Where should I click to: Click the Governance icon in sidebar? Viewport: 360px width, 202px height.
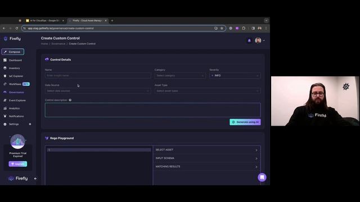(x=5, y=92)
